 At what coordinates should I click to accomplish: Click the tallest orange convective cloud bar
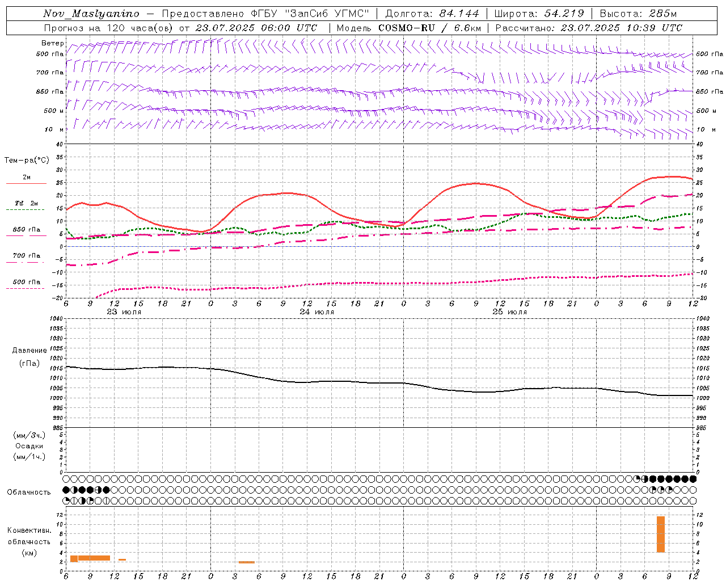(x=661, y=534)
